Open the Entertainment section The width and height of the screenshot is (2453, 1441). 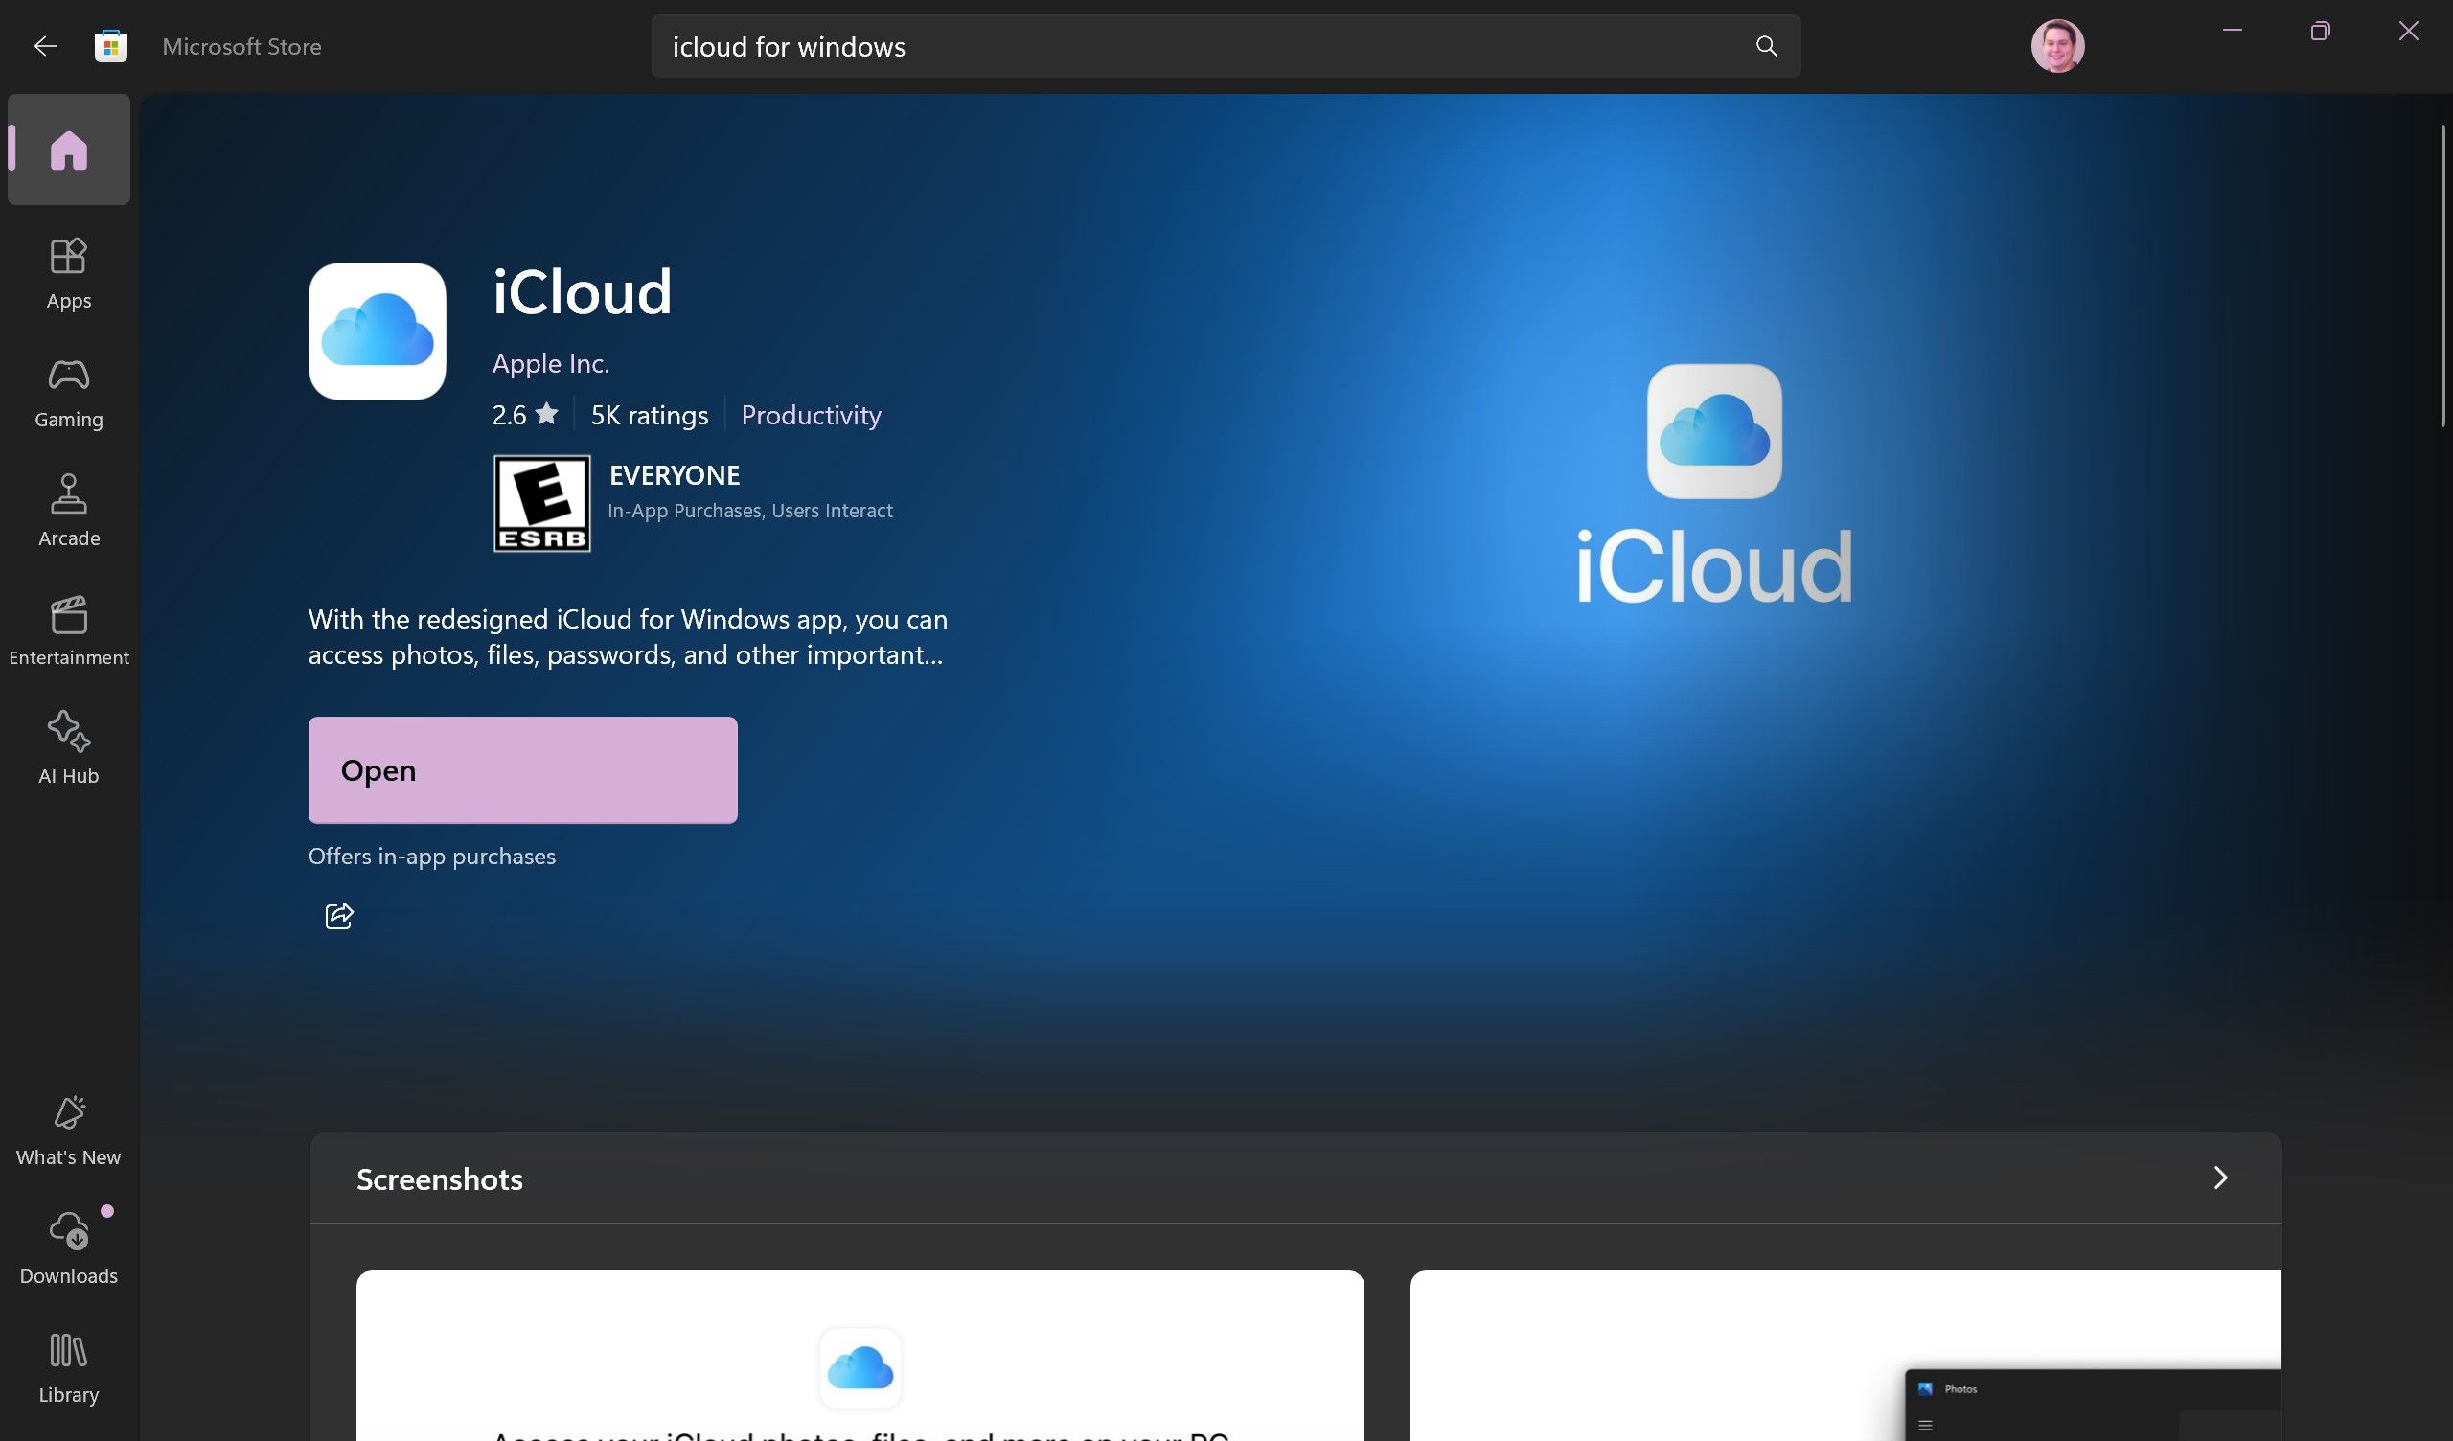point(69,627)
